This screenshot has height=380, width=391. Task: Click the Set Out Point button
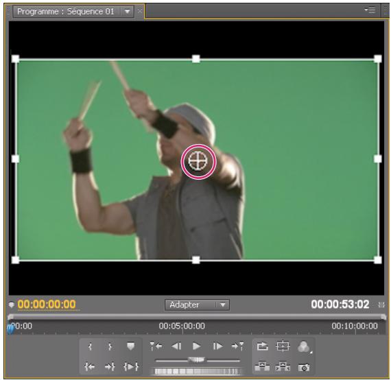pos(110,346)
